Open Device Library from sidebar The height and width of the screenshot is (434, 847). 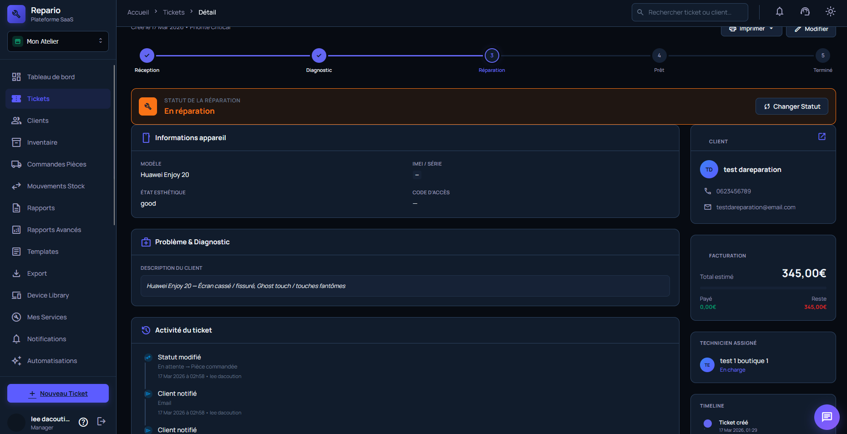tap(48, 295)
